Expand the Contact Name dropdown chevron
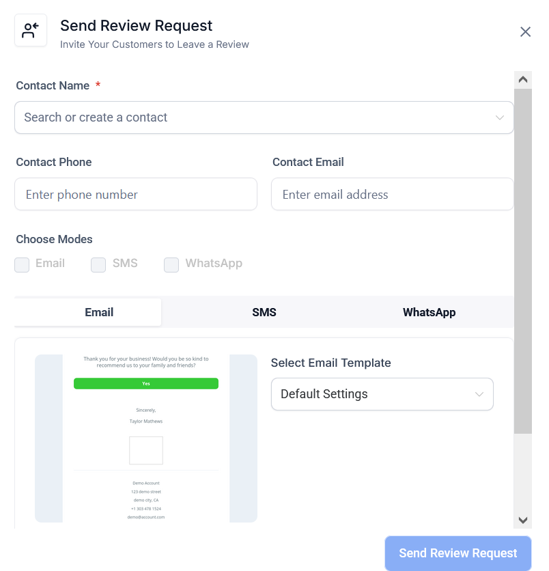The height and width of the screenshot is (571, 549). click(500, 117)
